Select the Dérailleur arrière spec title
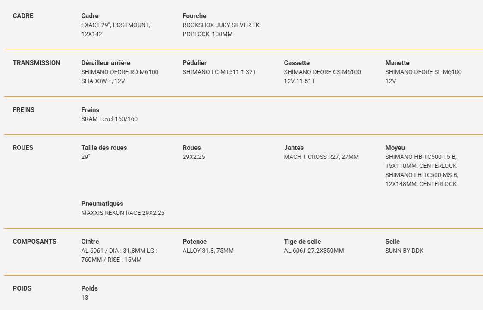This screenshot has width=483, height=310. 106,63
